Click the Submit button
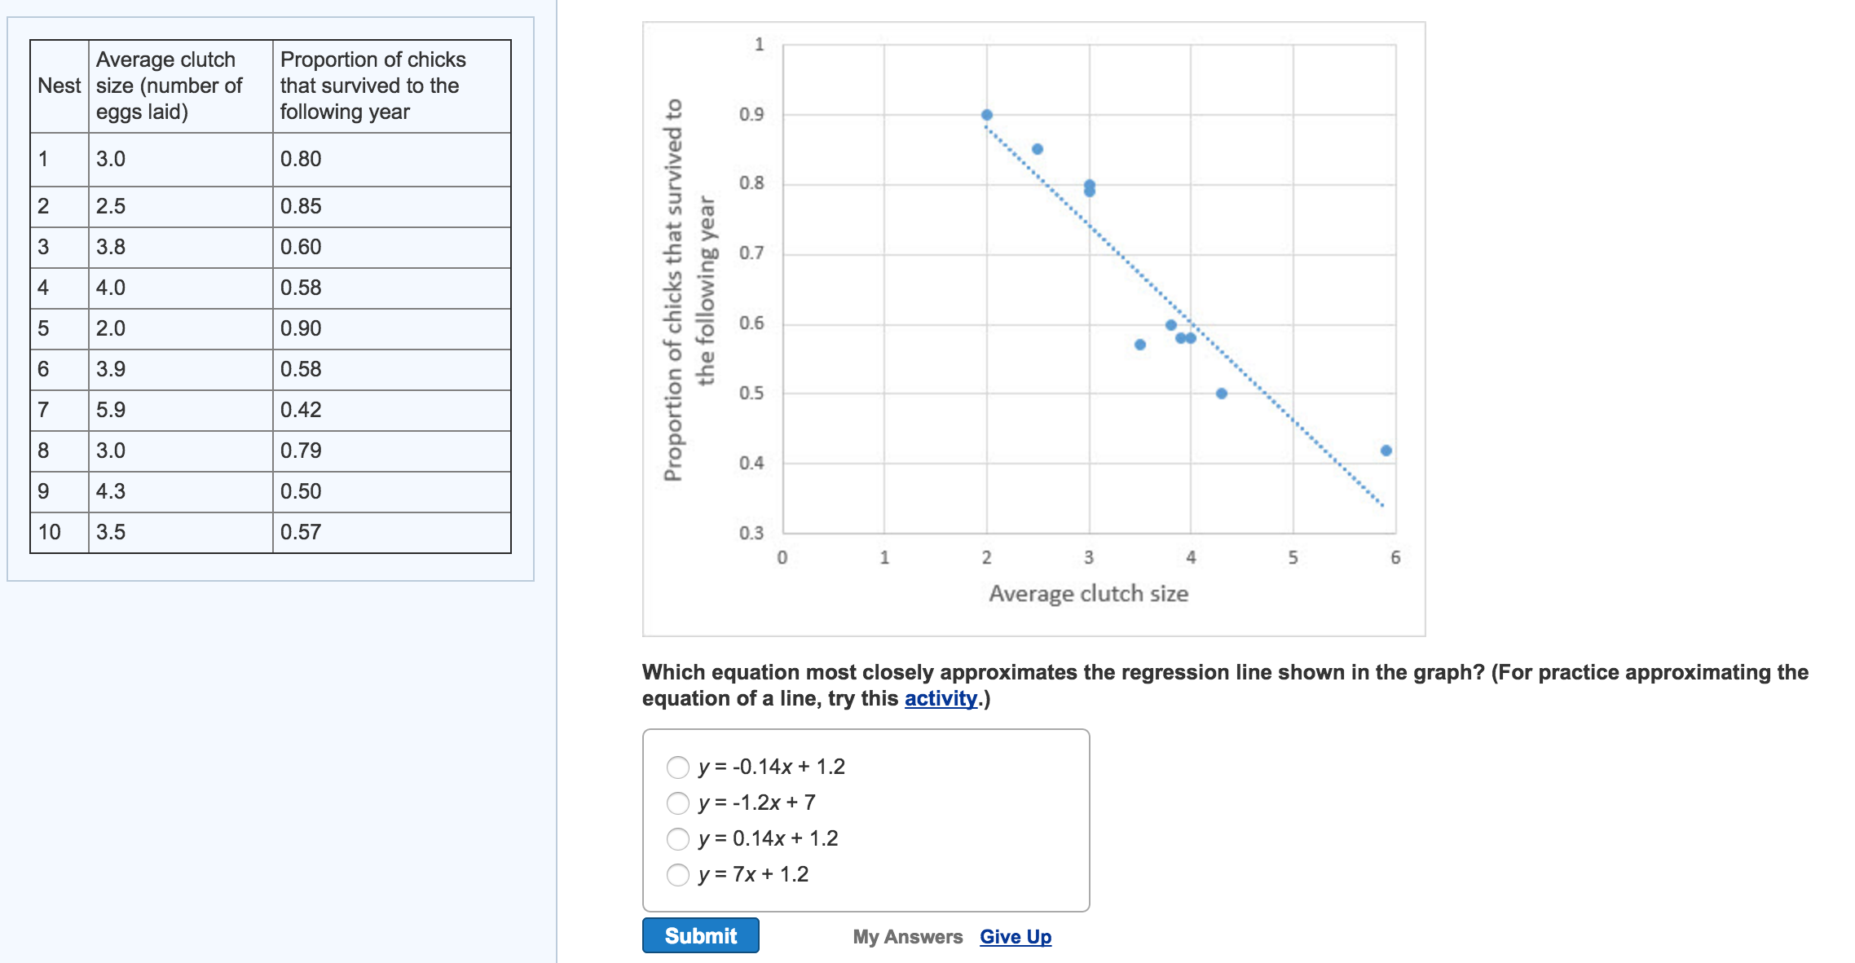The height and width of the screenshot is (963, 1855). [700, 936]
